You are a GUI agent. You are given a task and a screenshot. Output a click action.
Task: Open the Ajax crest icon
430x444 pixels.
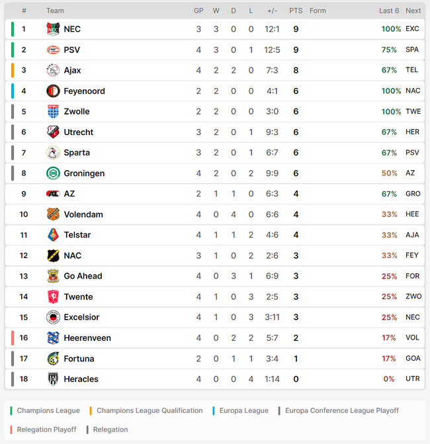(53, 70)
